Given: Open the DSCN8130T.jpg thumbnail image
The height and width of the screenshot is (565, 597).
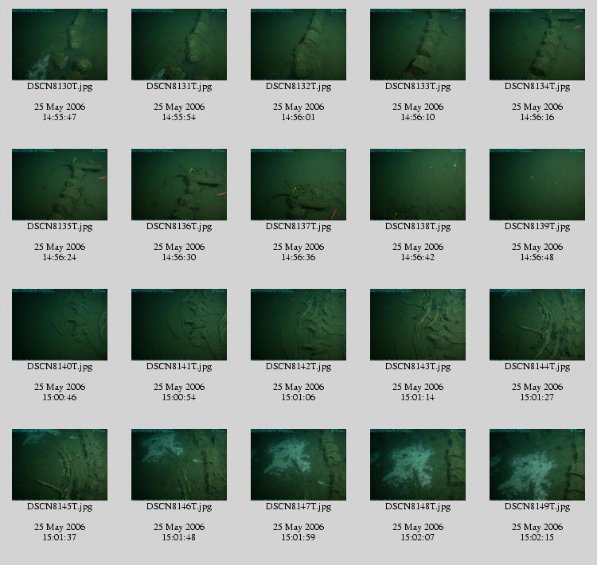Looking at the screenshot, I should [60, 45].
